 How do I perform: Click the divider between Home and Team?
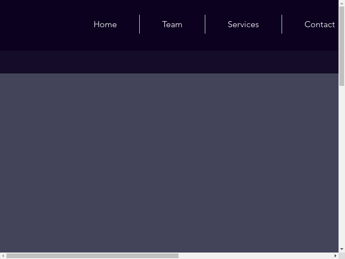139,24
